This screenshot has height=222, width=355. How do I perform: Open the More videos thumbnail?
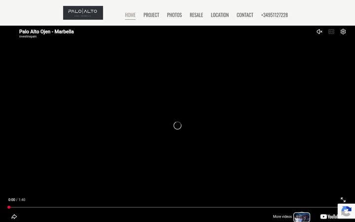coord(302,217)
